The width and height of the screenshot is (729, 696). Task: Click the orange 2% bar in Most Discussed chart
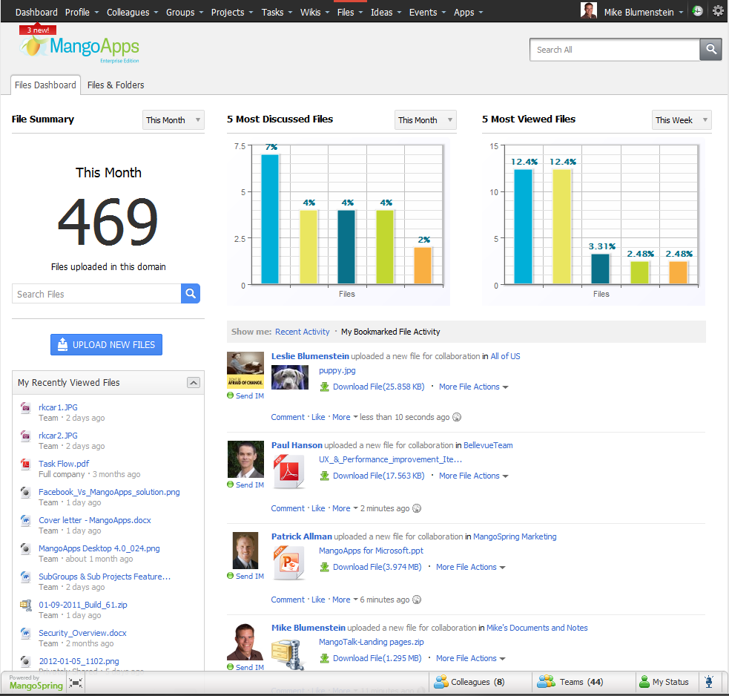(x=423, y=265)
